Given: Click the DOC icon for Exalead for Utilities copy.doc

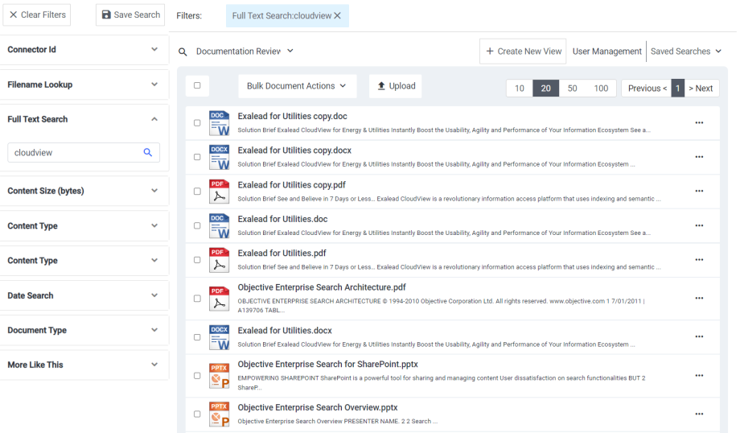Looking at the screenshot, I should [219, 122].
